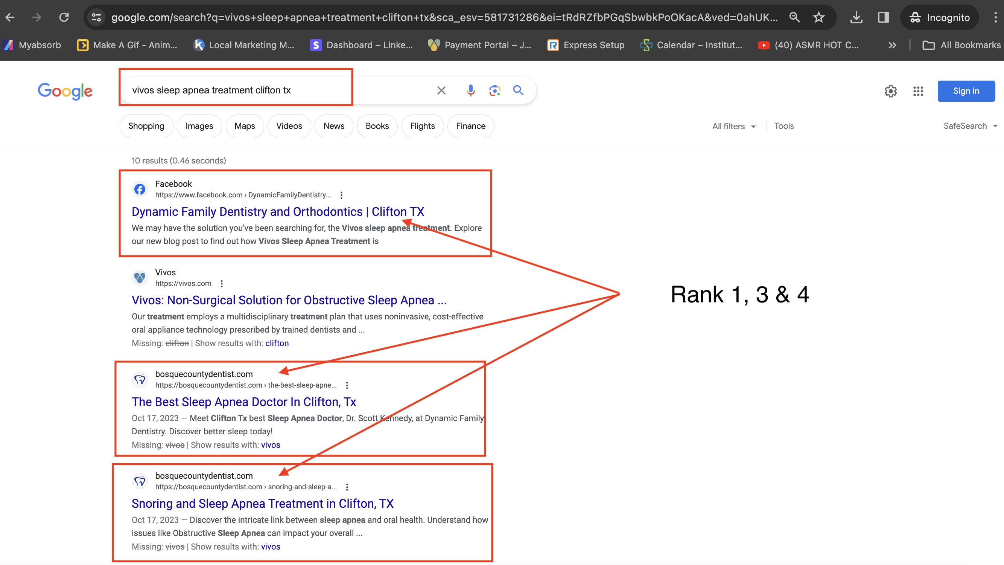Screen dimensions: 1004x565
Task: Open the Myabsorb bookmark
Action: [32, 45]
